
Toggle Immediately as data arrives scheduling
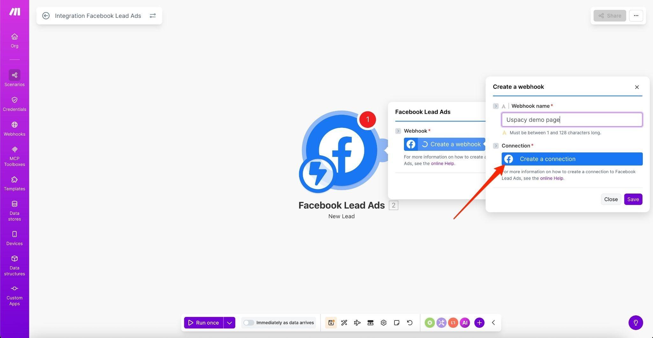[x=248, y=323]
